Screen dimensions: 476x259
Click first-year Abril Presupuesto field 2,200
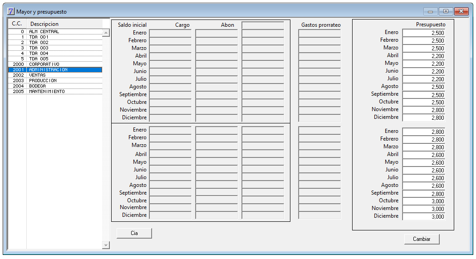[x=423, y=56]
